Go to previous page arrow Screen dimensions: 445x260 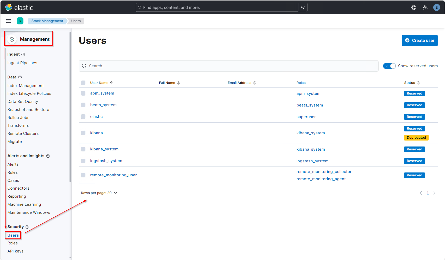pos(421,193)
